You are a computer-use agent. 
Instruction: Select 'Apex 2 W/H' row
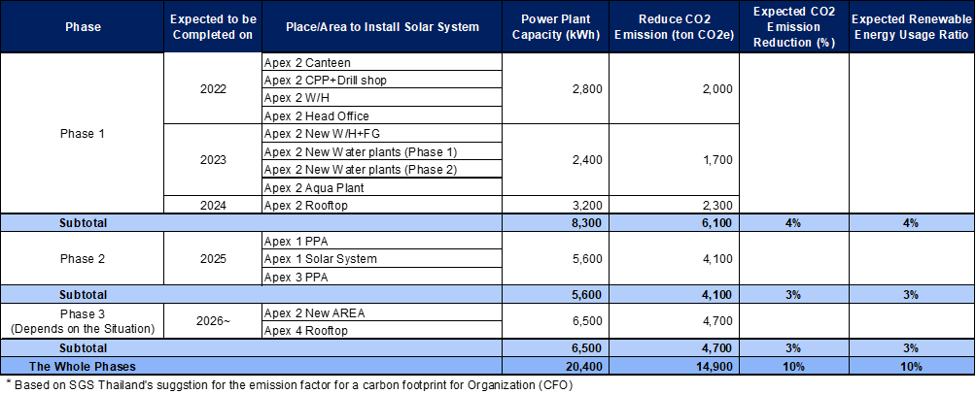tap(382, 98)
